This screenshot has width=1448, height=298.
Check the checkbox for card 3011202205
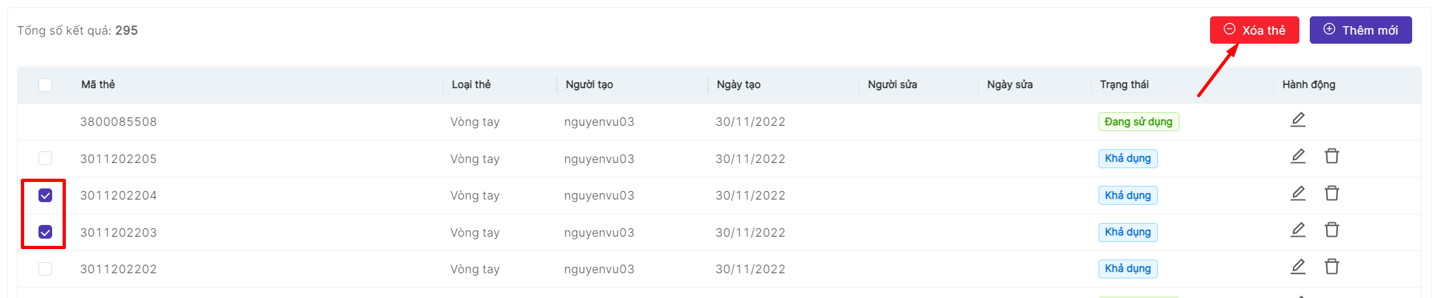coord(45,158)
